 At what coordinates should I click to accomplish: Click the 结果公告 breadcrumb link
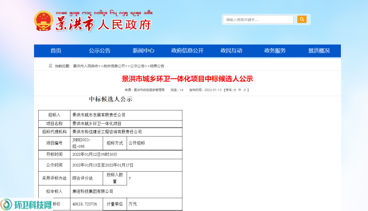[x=157, y=66]
